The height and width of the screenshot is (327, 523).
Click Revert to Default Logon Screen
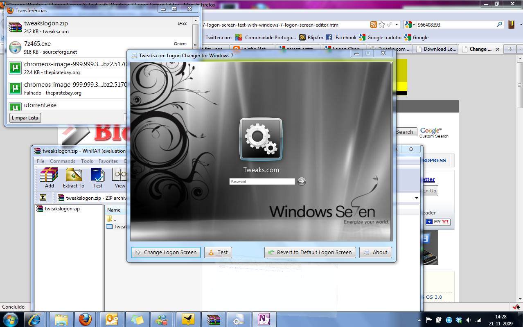click(310, 253)
